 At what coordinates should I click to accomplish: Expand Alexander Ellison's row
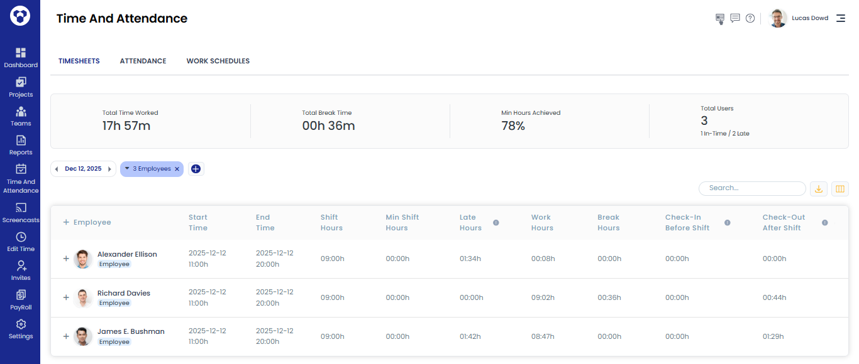pyautogui.click(x=66, y=259)
